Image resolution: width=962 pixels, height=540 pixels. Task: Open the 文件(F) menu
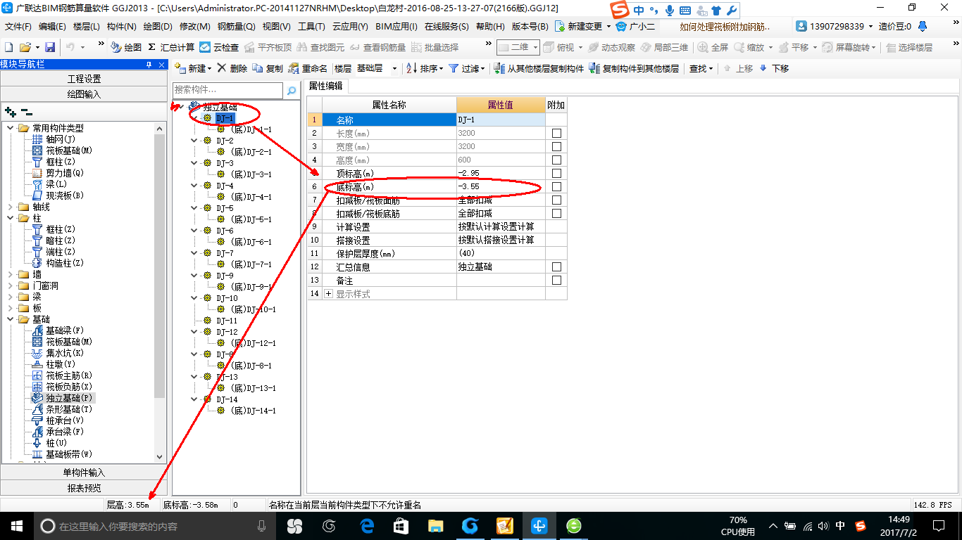coord(18,26)
